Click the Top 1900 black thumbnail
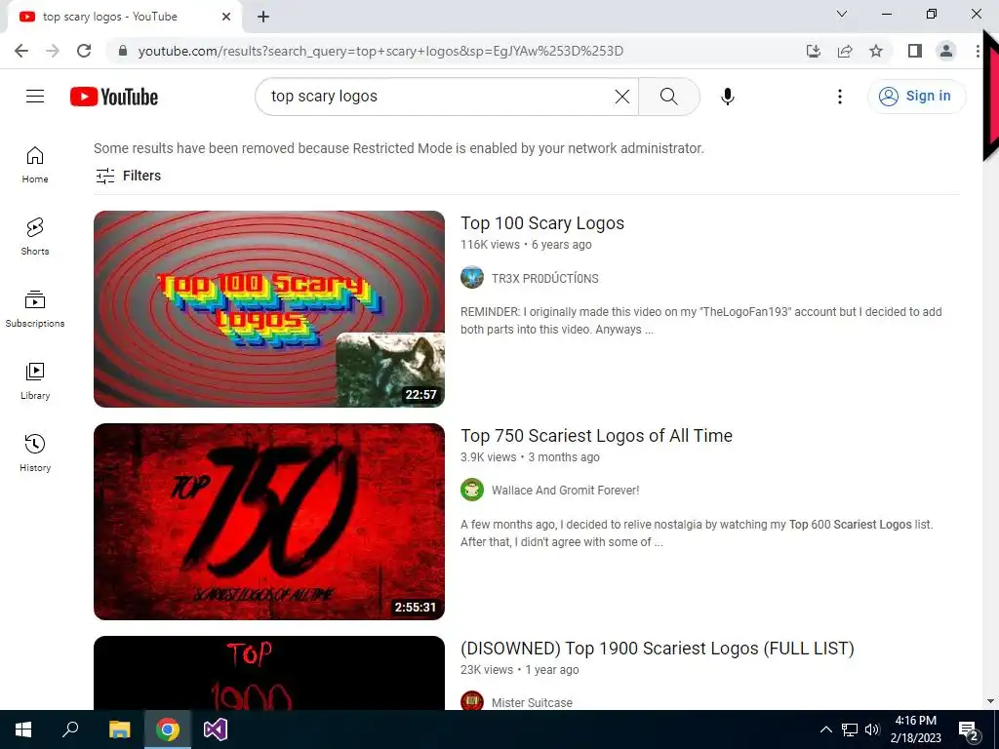This screenshot has height=749, width=999. tap(269, 673)
